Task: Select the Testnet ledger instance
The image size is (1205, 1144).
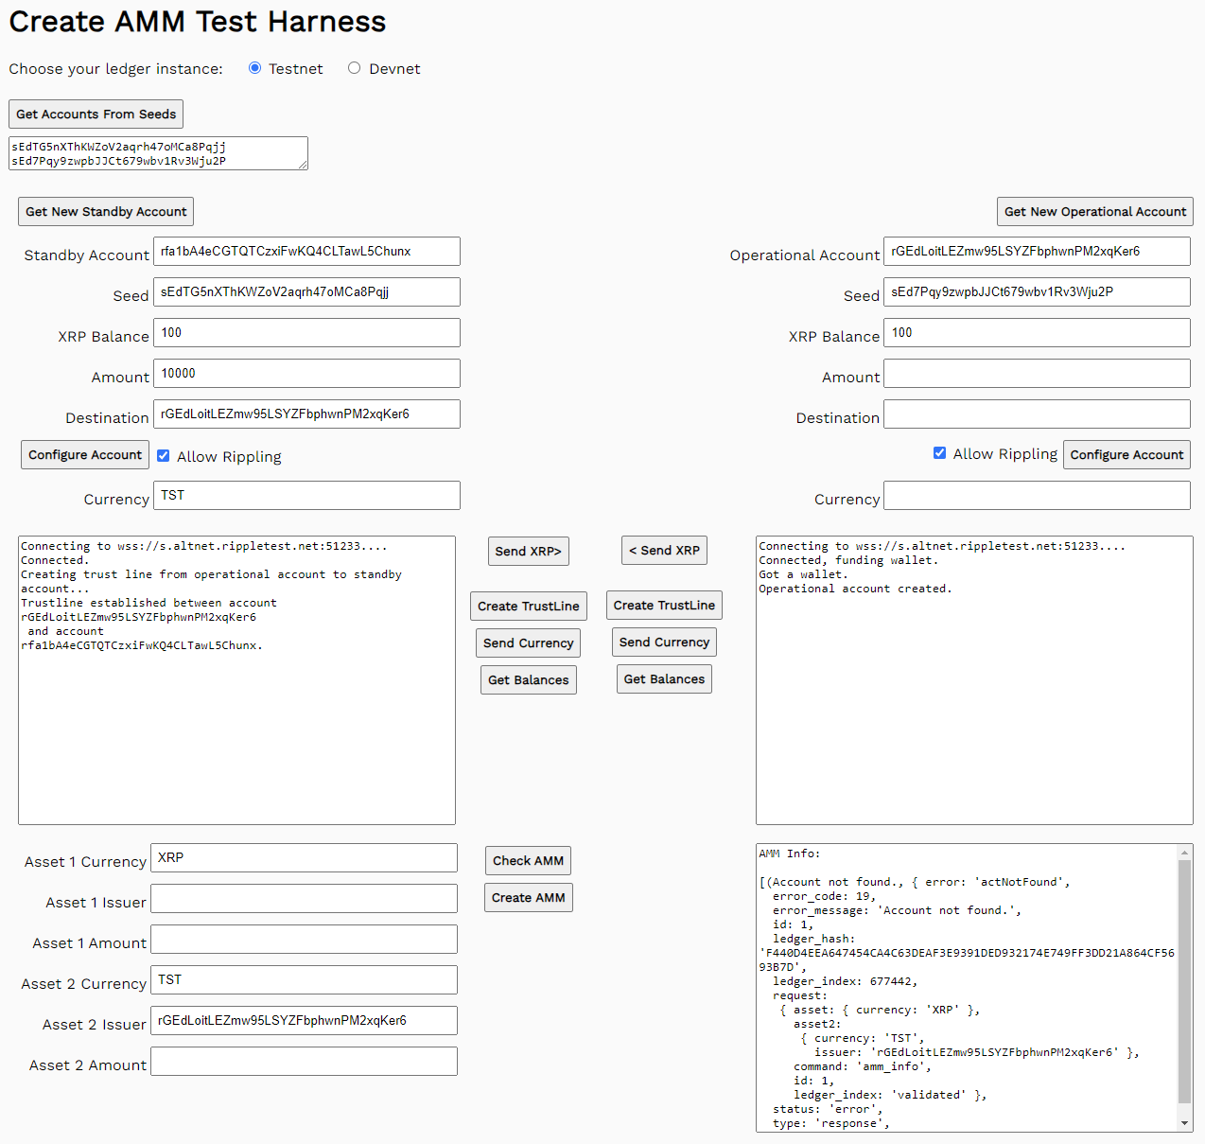Action: (254, 67)
